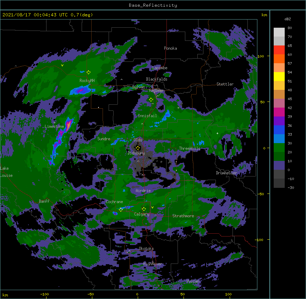
Task: Click the Sundre town label
Action: (x=104, y=139)
